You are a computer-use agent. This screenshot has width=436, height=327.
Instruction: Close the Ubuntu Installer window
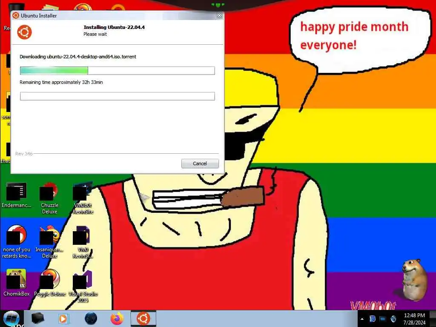click(219, 16)
